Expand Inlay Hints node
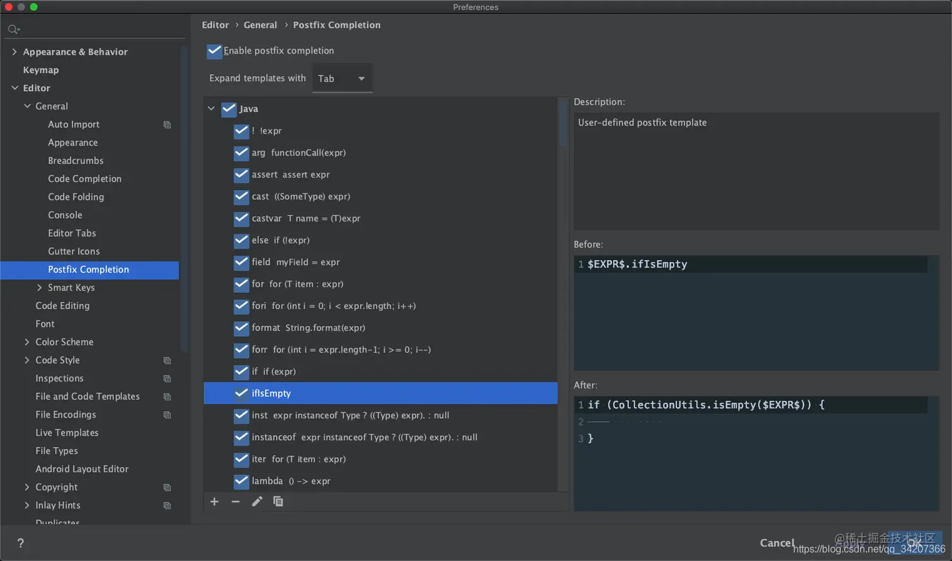Image resolution: width=952 pixels, height=561 pixels. pyautogui.click(x=27, y=506)
